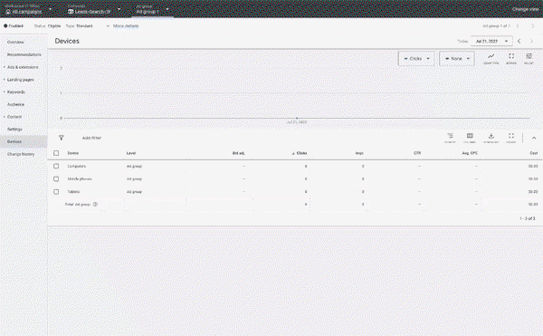Image resolution: width=543 pixels, height=336 pixels.
Task: Expand Landing pages in sidebar
Action: coord(5,80)
